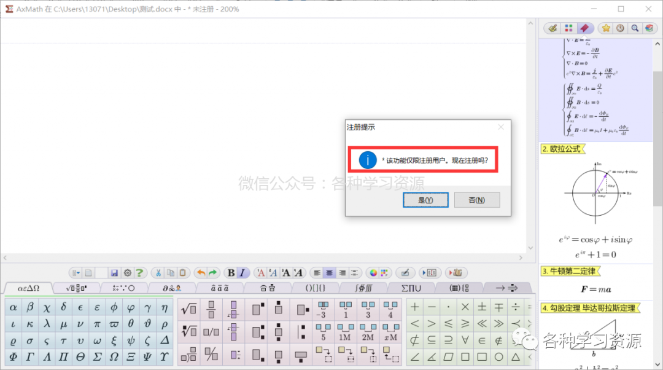Switch to the integrals ∫∮∭ tab
This screenshot has height=370, width=663.
click(363, 288)
